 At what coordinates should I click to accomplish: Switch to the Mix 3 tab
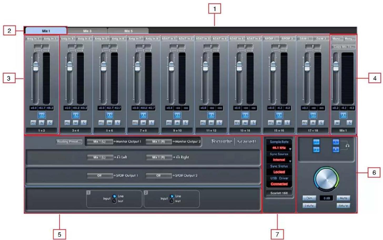pos(87,31)
